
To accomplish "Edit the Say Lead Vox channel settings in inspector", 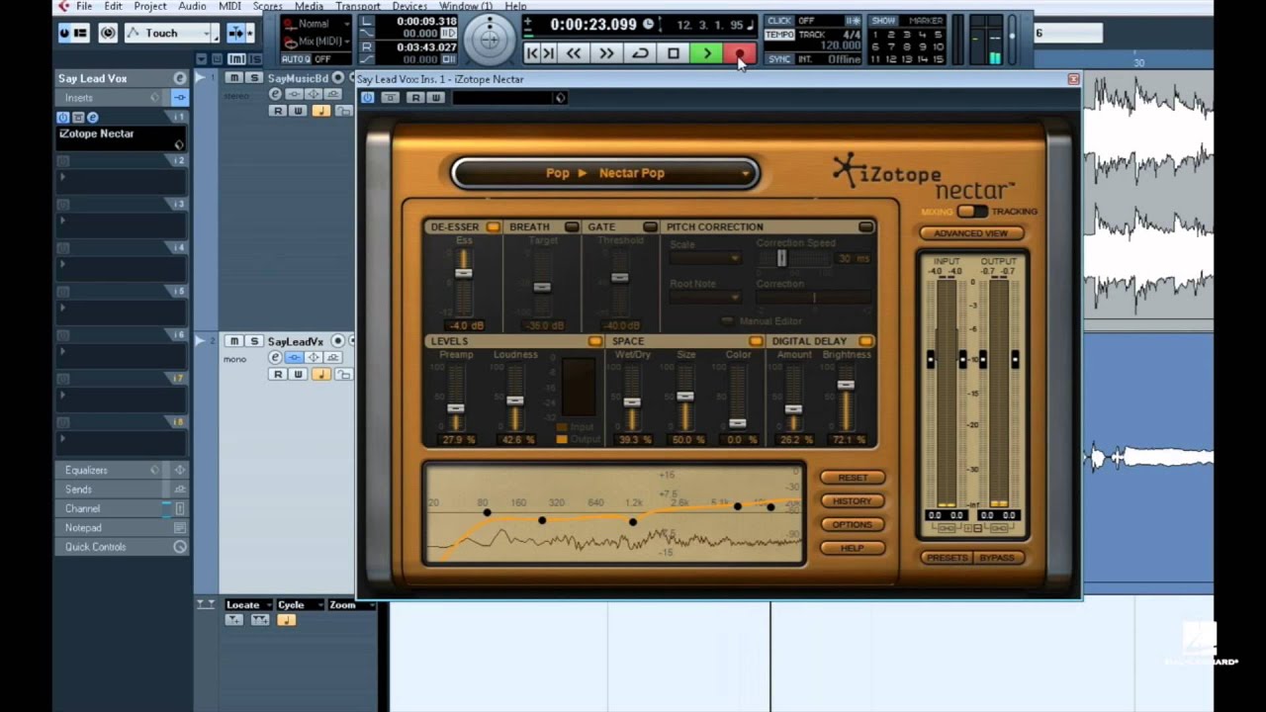I will click(180, 78).
